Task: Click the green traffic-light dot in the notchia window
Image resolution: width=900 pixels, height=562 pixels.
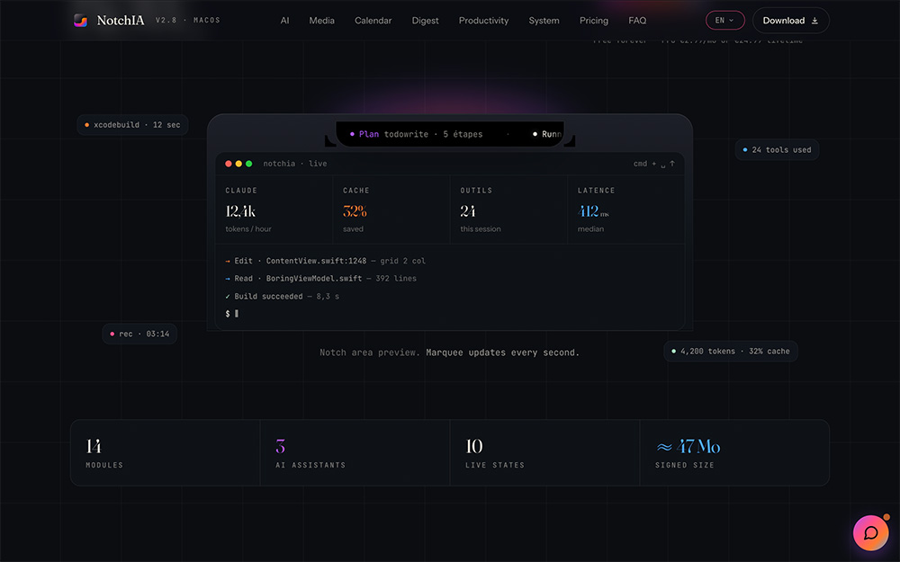Action: (249, 164)
